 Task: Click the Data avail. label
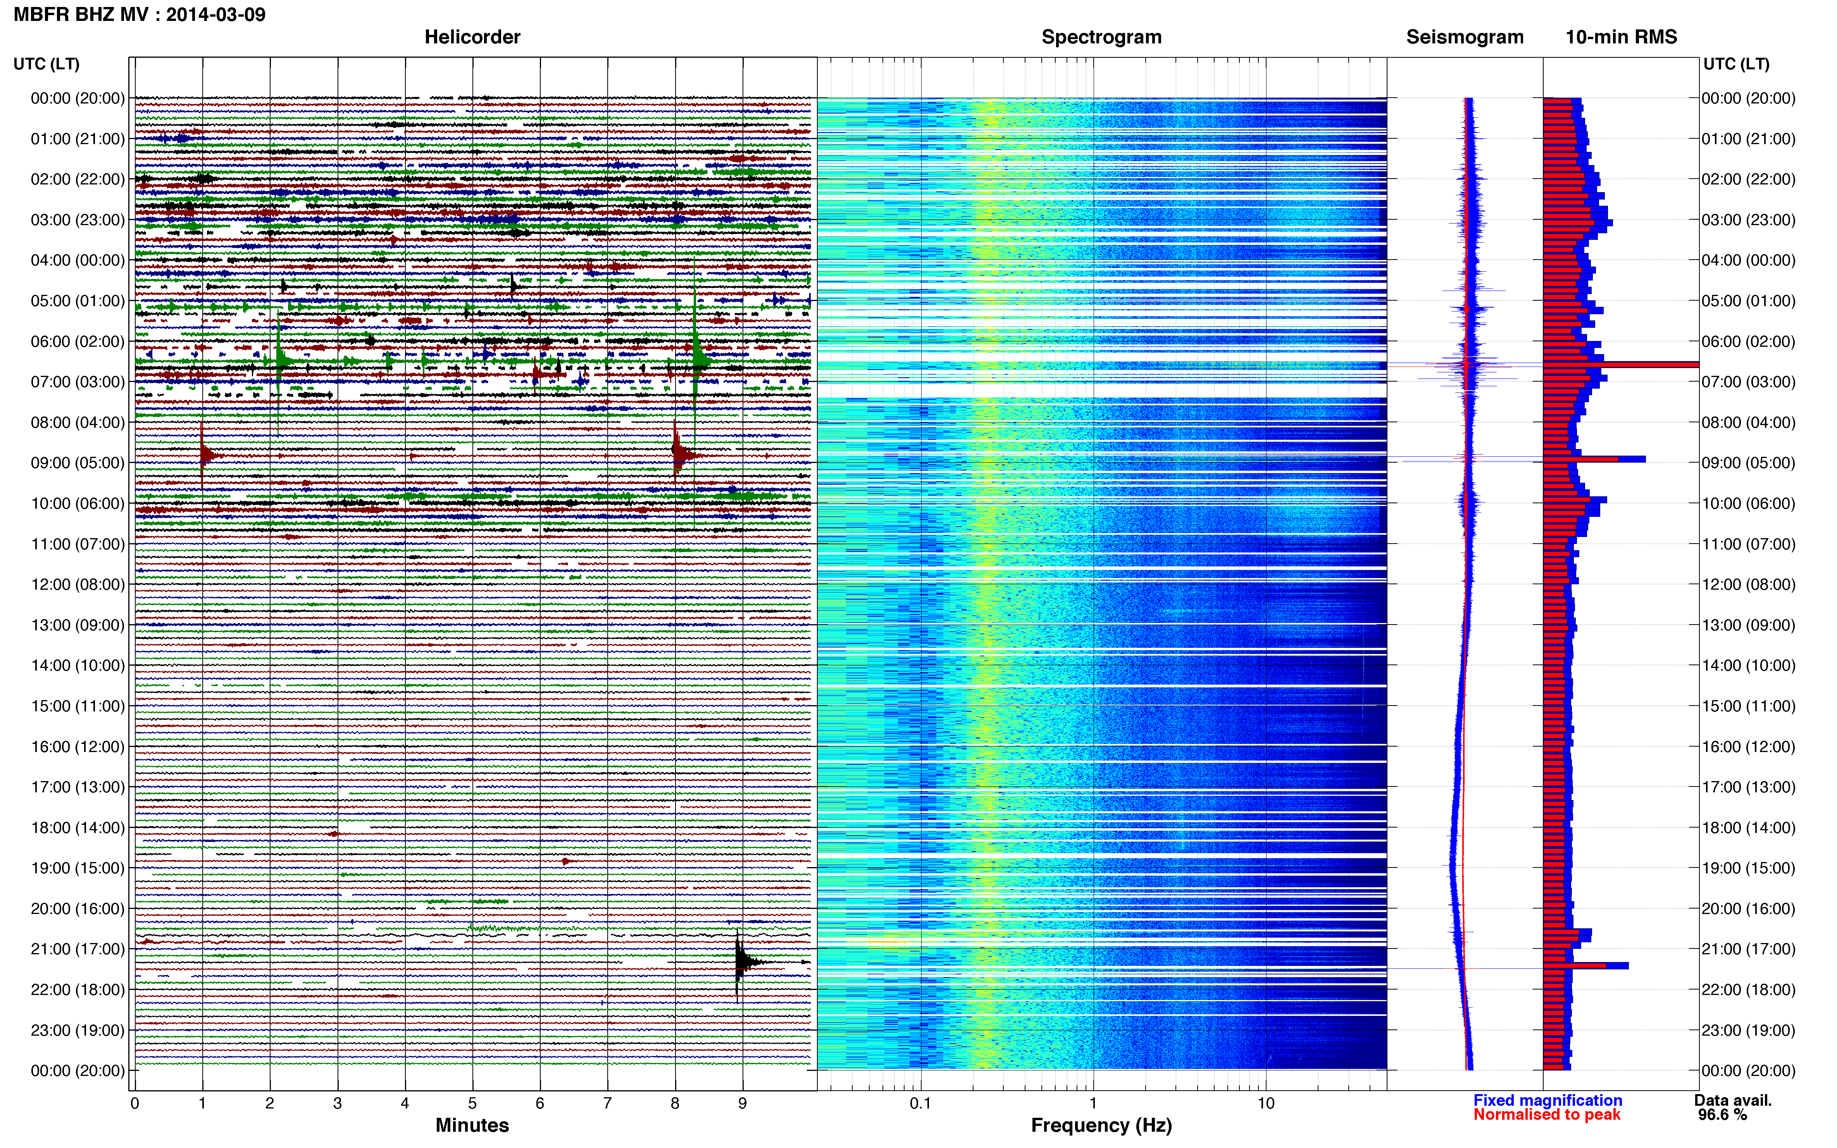(1733, 1100)
